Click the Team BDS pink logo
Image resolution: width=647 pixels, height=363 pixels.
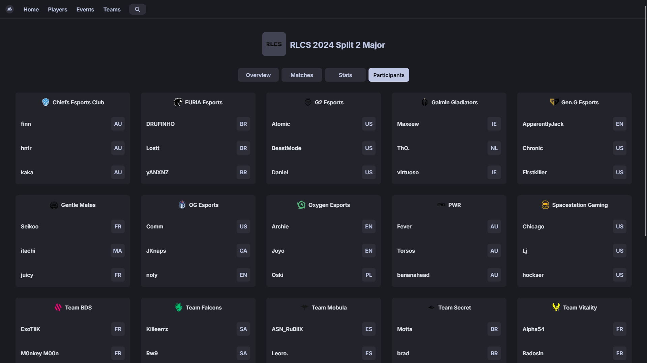[x=58, y=307]
